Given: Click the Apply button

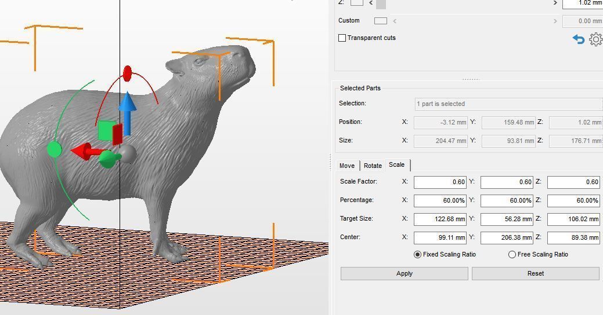Looking at the screenshot, I should coord(404,273).
